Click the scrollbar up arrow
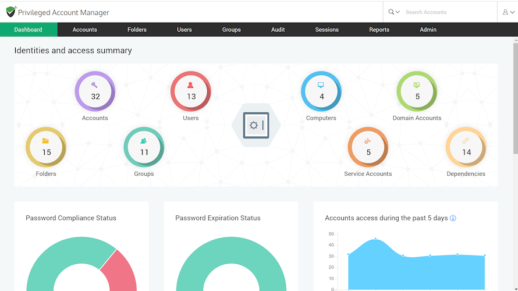518x291 pixels. pos(516,40)
